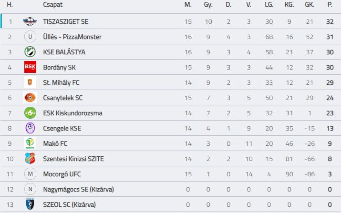Open the Csanytelek SC team page link
341x213 pixels.
pyautogui.click(x=63, y=98)
